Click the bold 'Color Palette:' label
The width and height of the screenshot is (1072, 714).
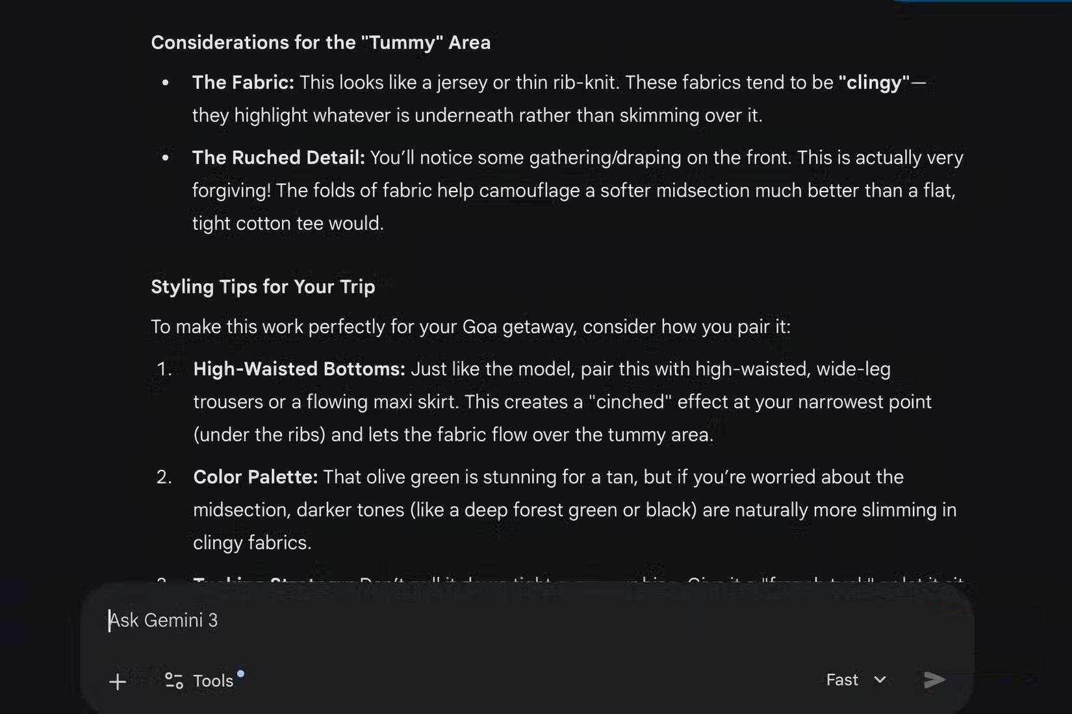[x=255, y=477]
